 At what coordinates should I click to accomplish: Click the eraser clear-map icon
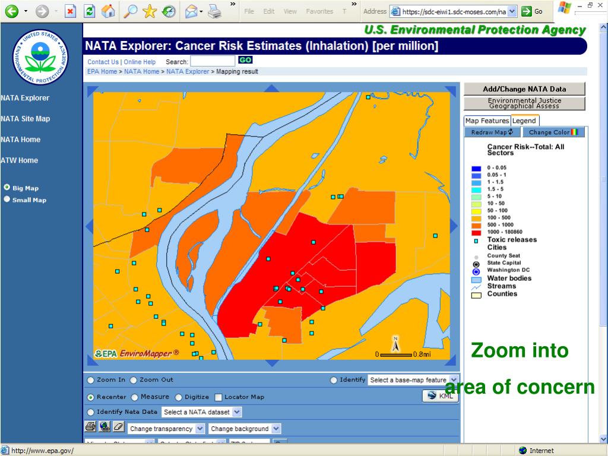[x=118, y=426]
